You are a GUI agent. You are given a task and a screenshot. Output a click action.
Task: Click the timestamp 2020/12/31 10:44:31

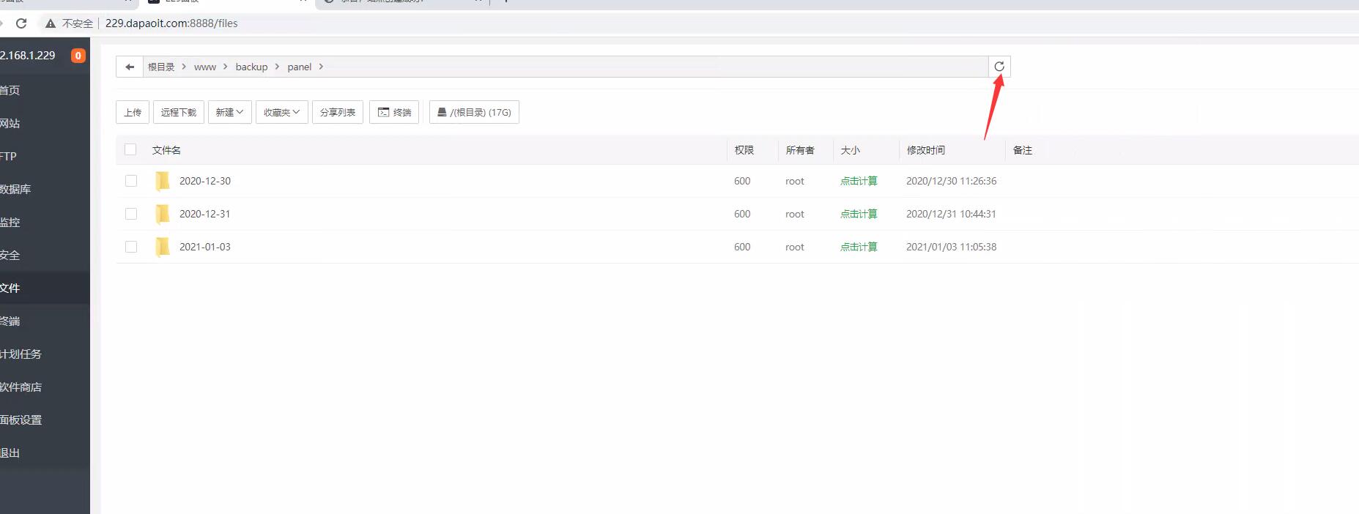[951, 214]
